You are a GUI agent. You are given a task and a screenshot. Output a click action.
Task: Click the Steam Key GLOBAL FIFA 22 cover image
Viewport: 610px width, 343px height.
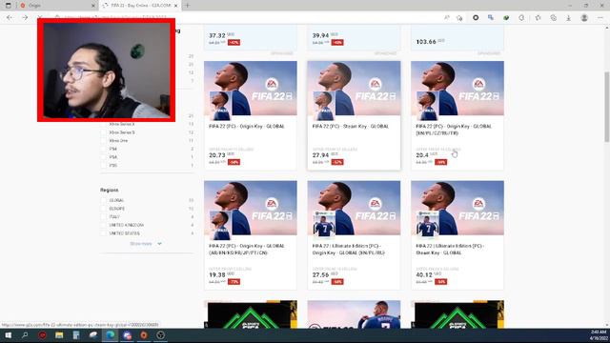coord(354,89)
